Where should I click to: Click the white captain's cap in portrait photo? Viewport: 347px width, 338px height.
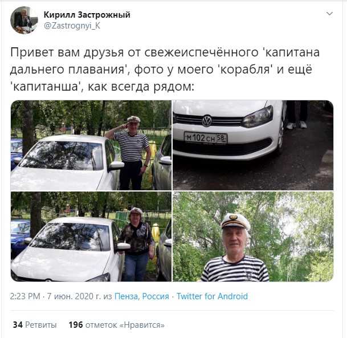235,221
